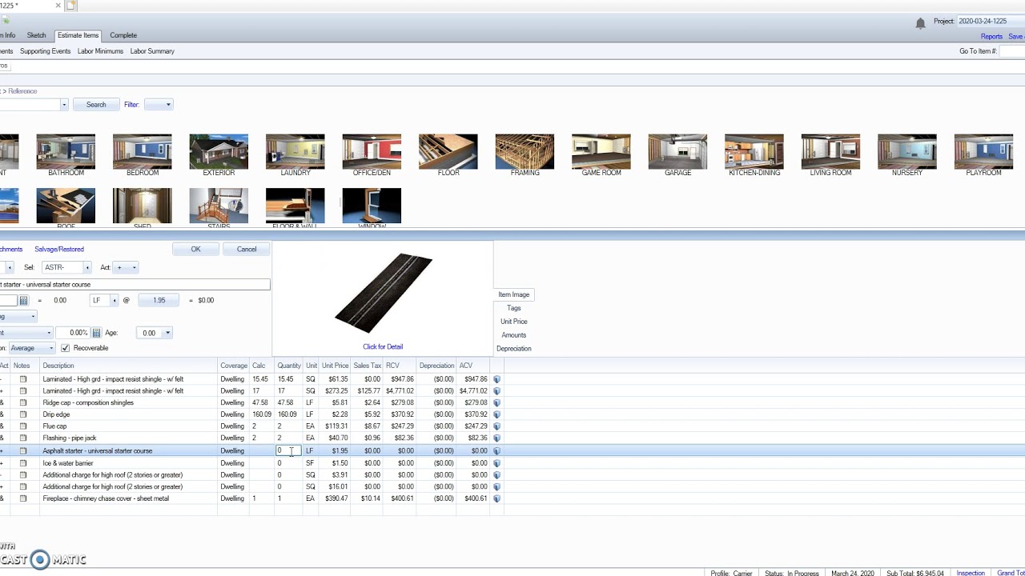Click the Reference breadcrumb
The width and height of the screenshot is (1025, 576).
[x=22, y=91]
